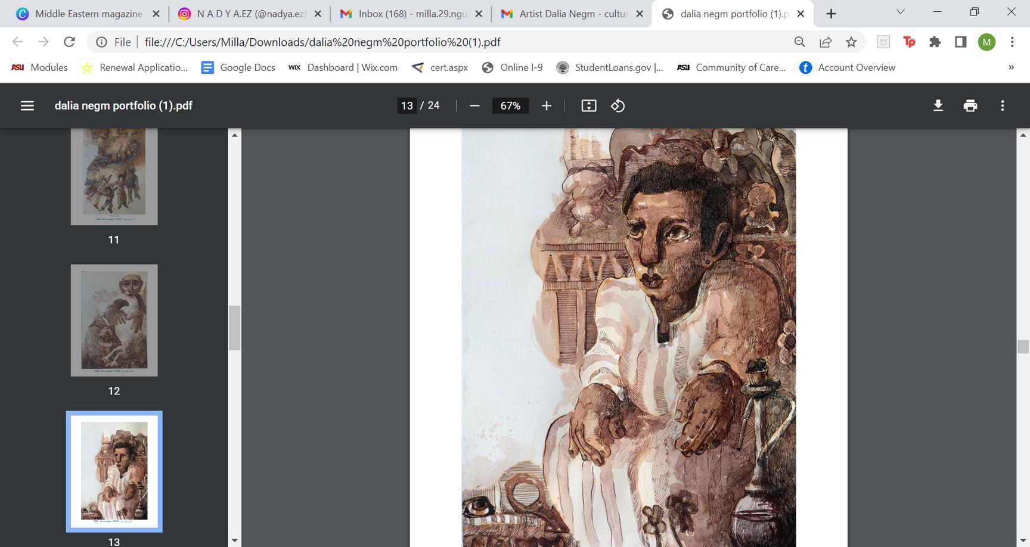
Task: Close the NADYA.EZ Instagram tab
Action: 318,14
